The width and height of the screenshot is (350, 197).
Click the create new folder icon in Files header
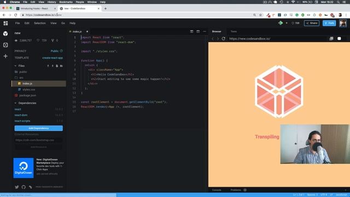61,66
